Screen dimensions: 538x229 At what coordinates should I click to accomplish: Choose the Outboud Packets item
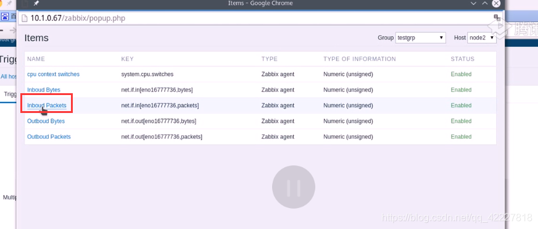[49, 136]
